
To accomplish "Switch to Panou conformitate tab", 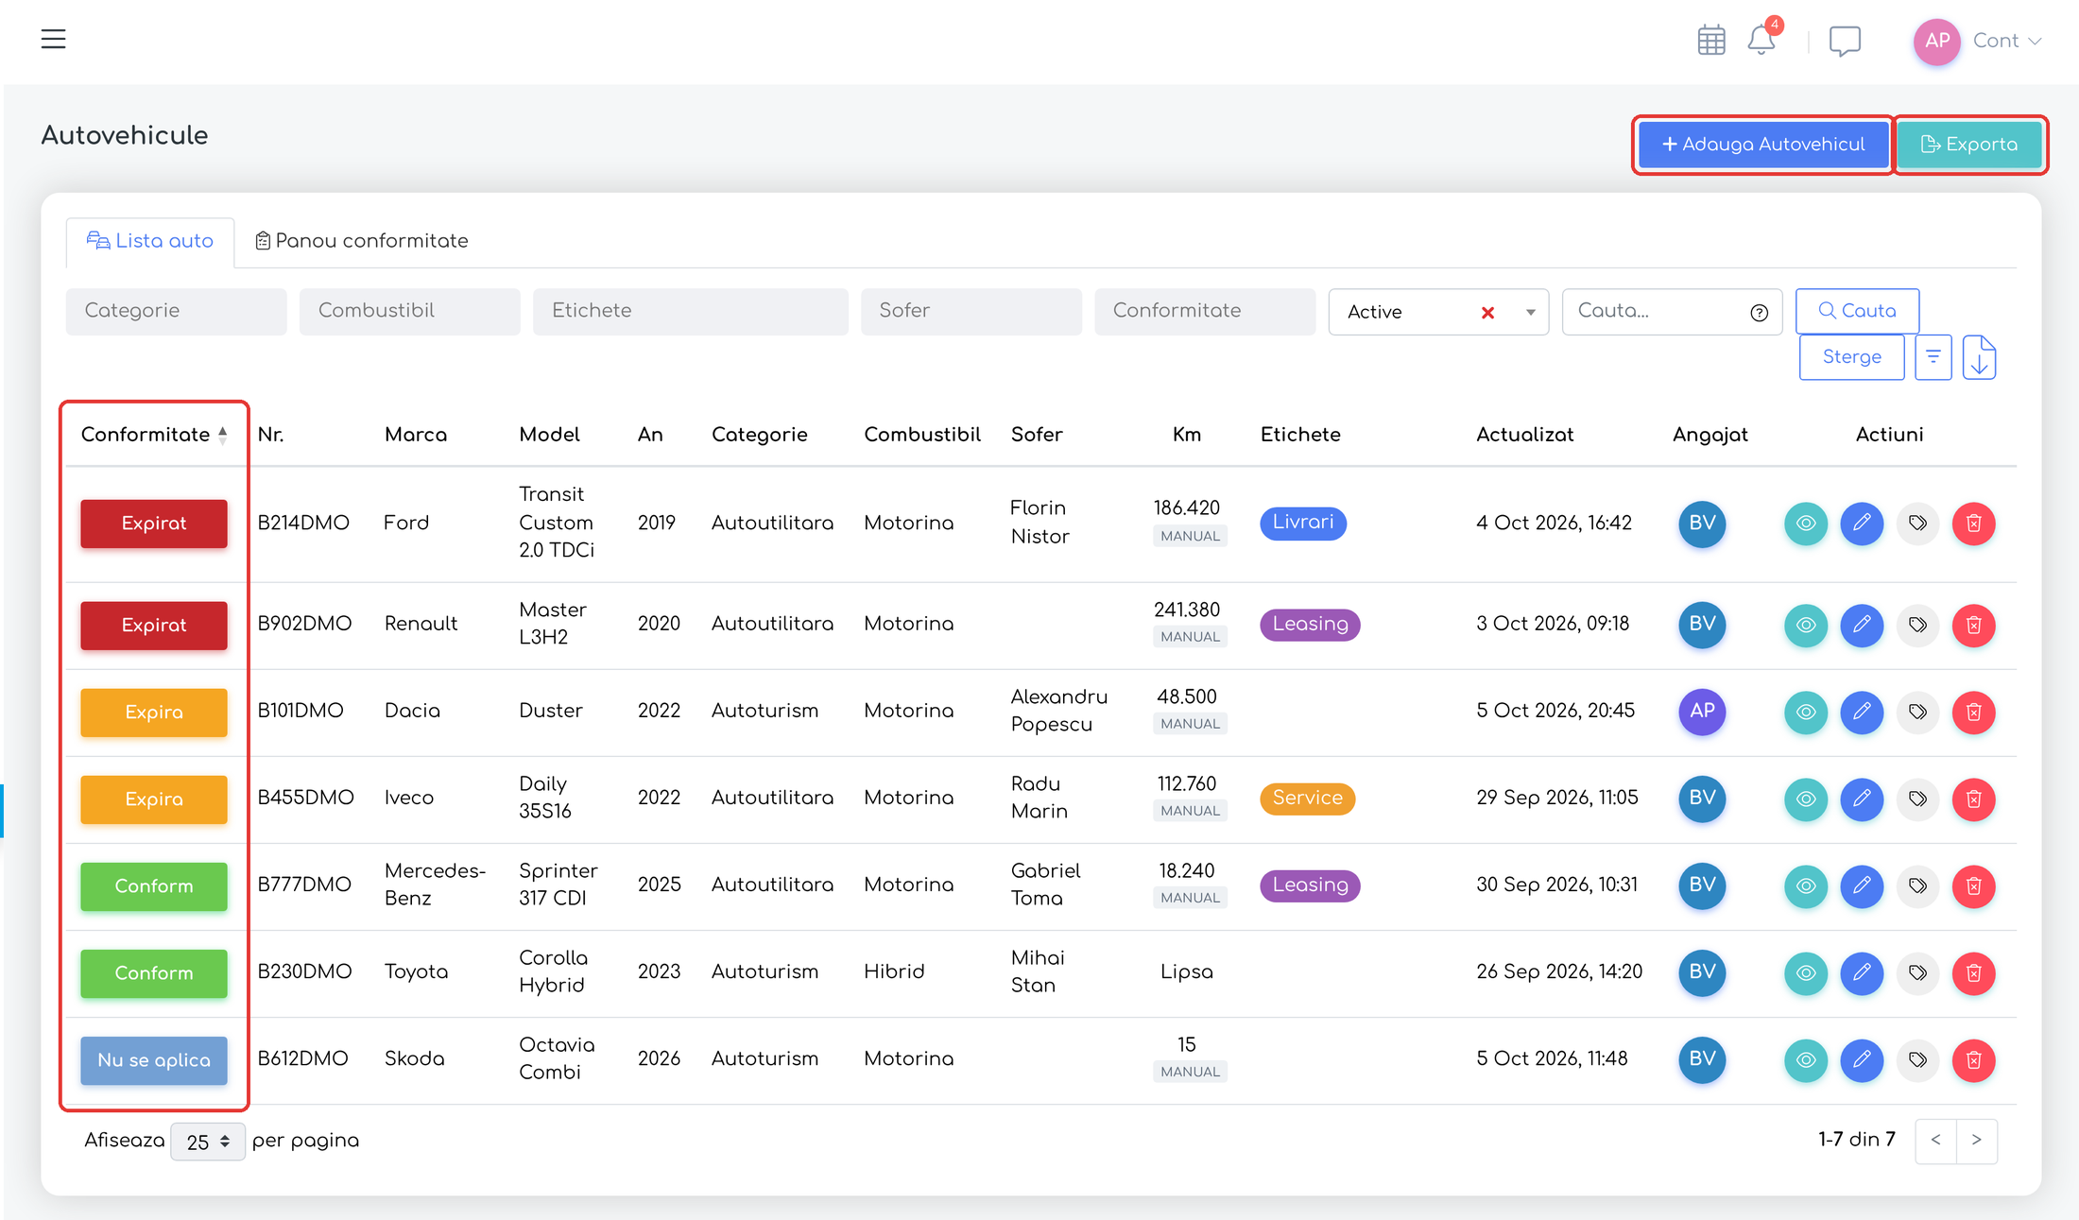I will (362, 241).
